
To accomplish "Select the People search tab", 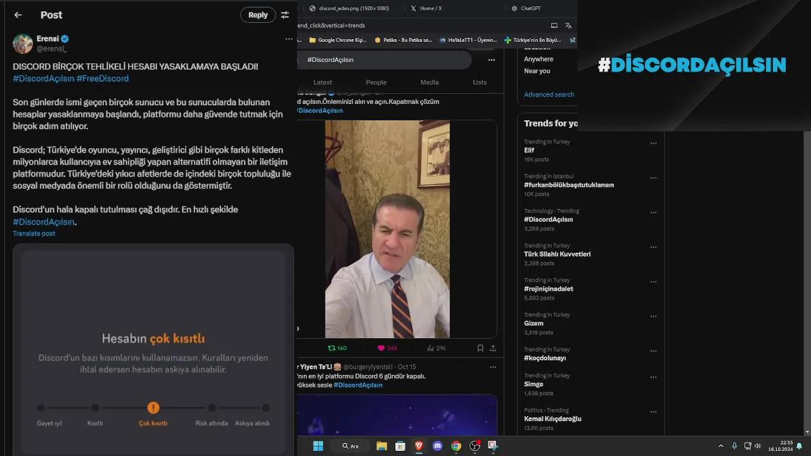I will pos(376,82).
